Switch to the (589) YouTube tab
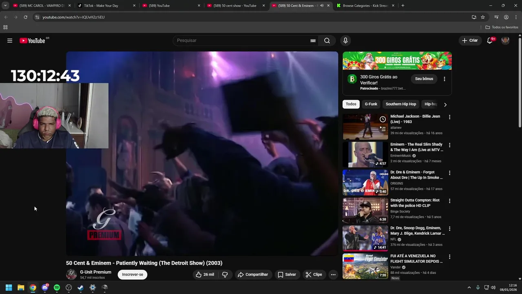Screen dimensions: 522x294 (x=171, y=6)
